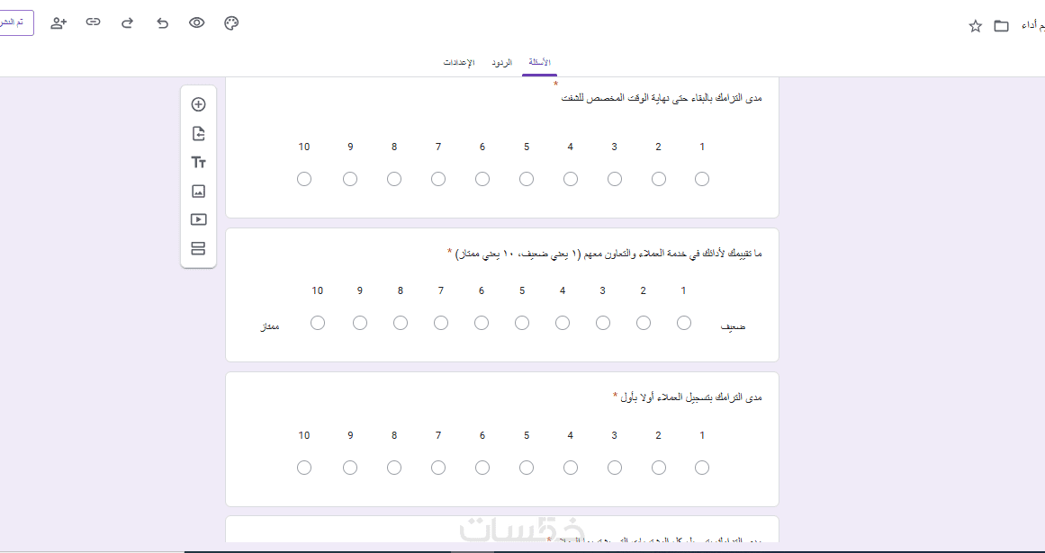1045x553 pixels.
Task: Click the redo arrow in top toolbar
Action: pyautogui.click(x=127, y=23)
